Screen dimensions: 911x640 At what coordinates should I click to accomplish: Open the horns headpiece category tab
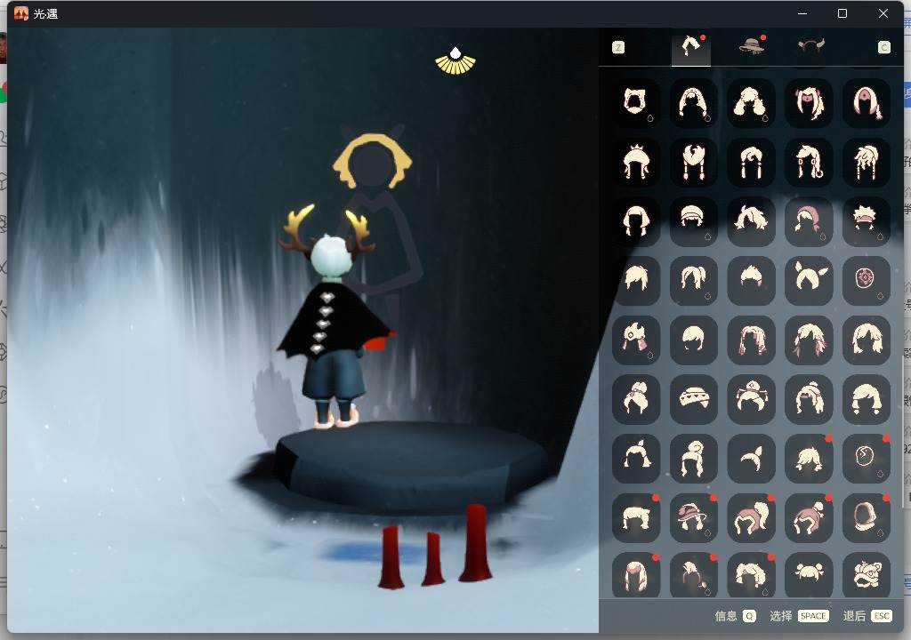(x=810, y=47)
